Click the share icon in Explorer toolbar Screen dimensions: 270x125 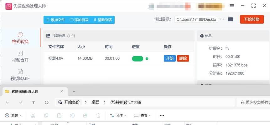point(85,116)
